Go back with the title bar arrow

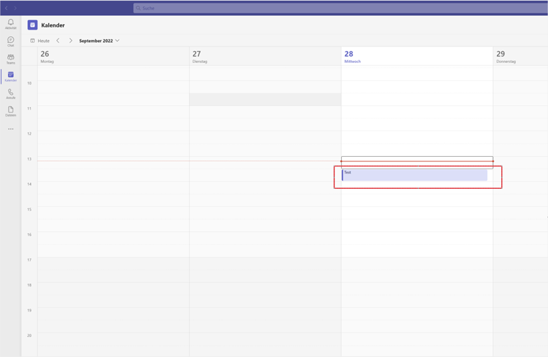coord(6,7)
